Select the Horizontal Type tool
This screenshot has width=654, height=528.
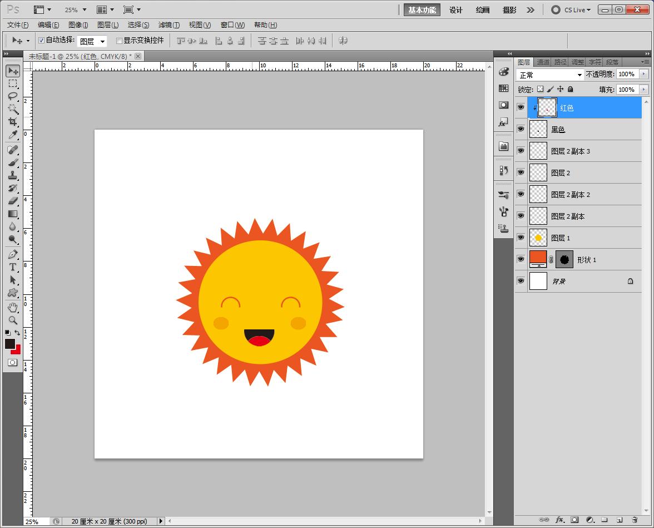point(13,267)
